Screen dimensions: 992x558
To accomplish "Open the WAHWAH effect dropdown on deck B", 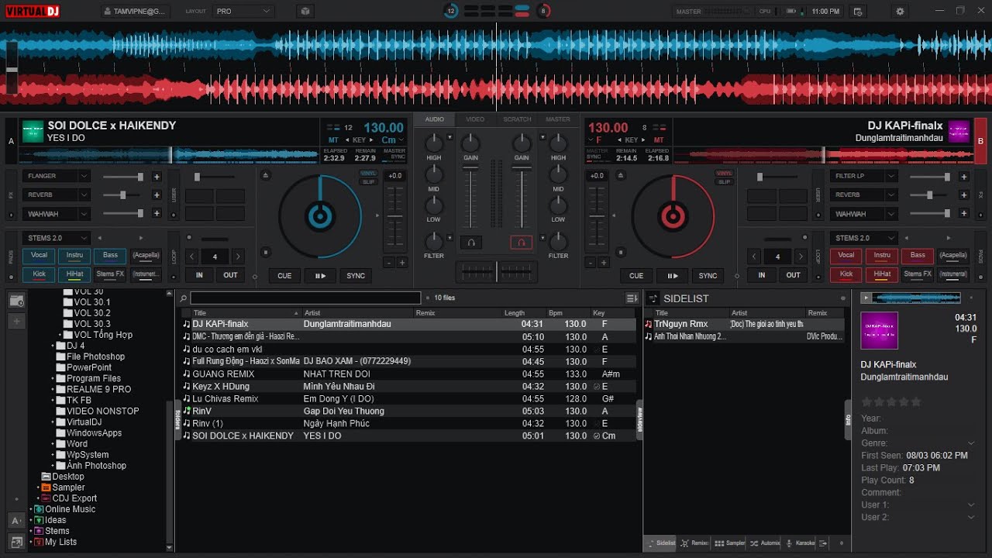I will [x=864, y=214].
